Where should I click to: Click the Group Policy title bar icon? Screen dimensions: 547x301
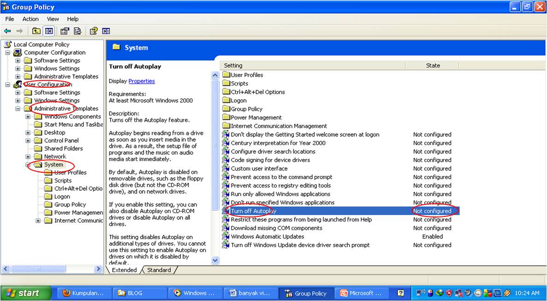[6, 7]
